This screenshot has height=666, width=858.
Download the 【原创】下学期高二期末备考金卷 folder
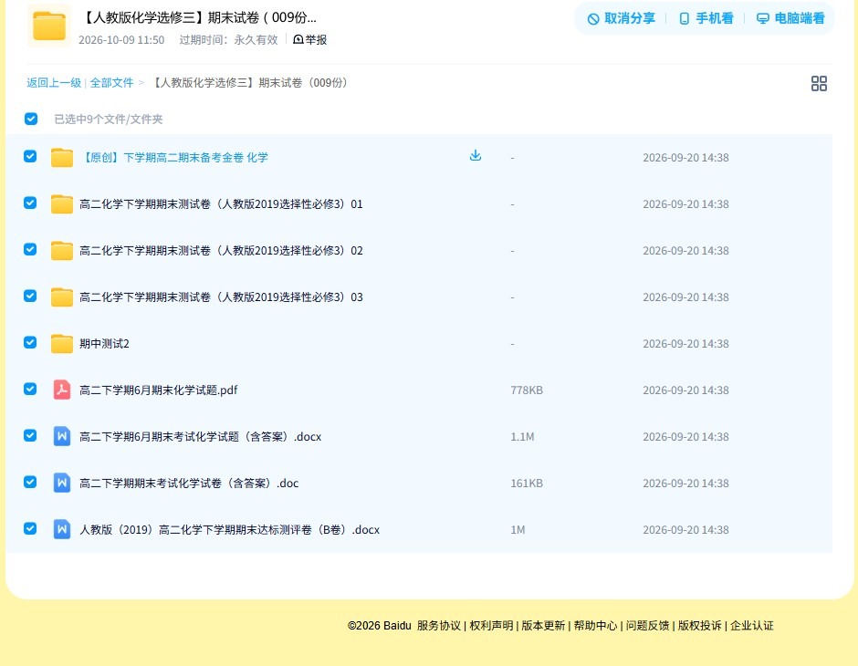point(476,155)
